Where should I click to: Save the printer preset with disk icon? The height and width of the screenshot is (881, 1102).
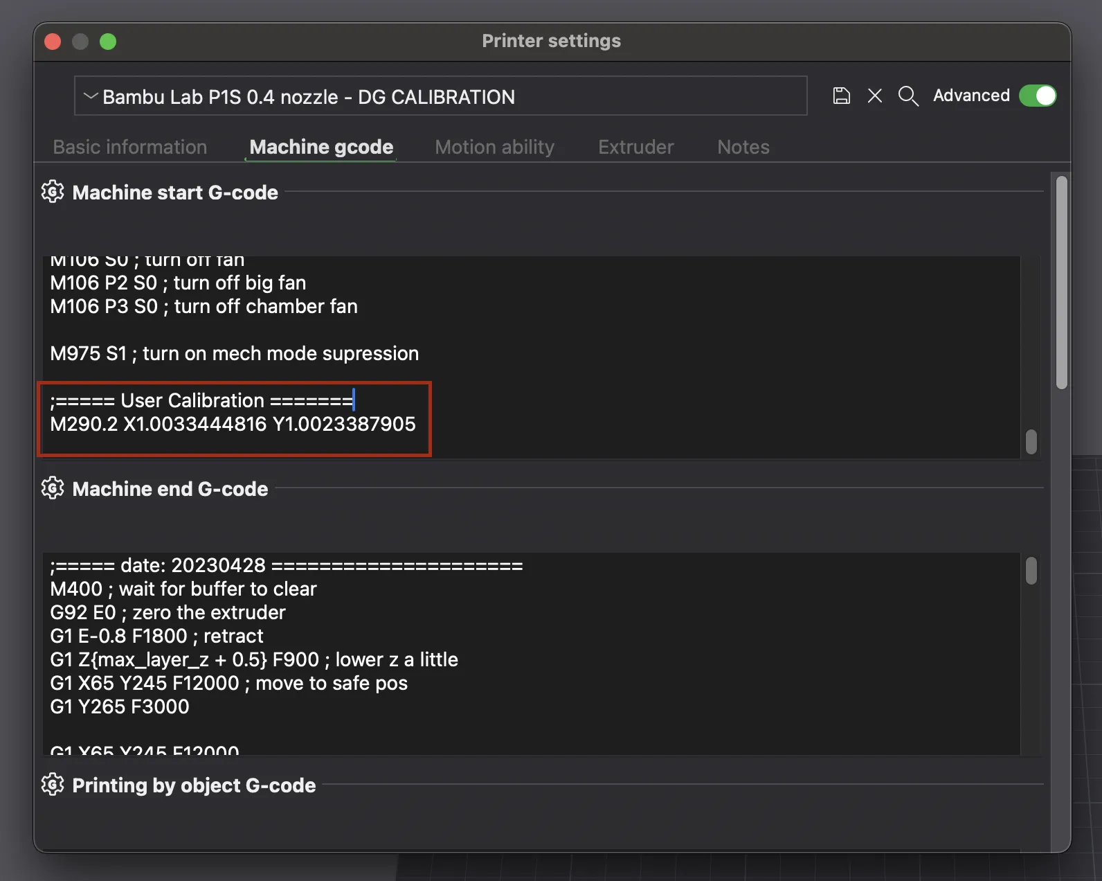[841, 96]
